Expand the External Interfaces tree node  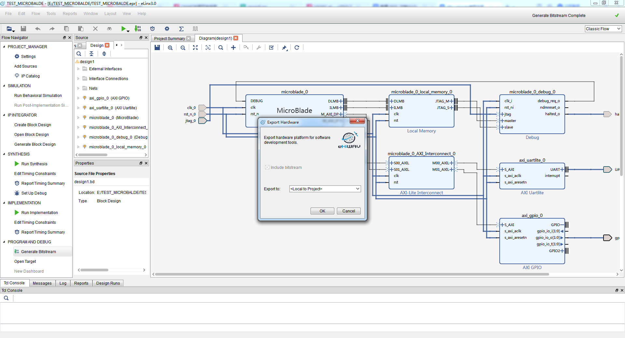coord(78,69)
